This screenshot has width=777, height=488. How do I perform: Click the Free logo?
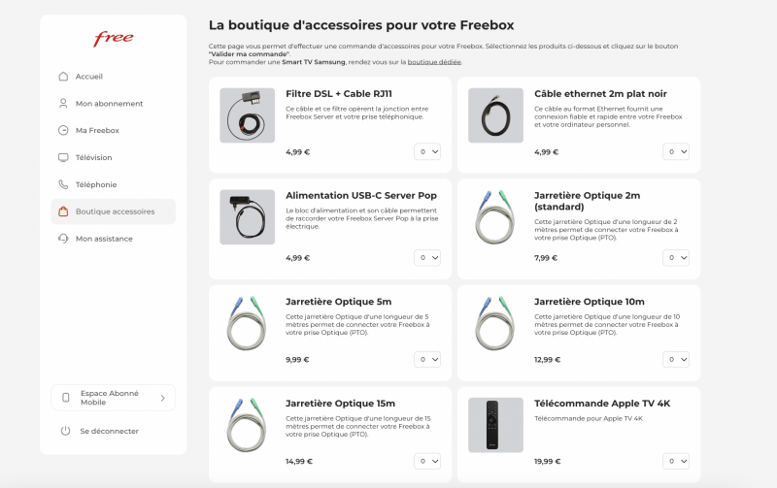tap(113, 40)
